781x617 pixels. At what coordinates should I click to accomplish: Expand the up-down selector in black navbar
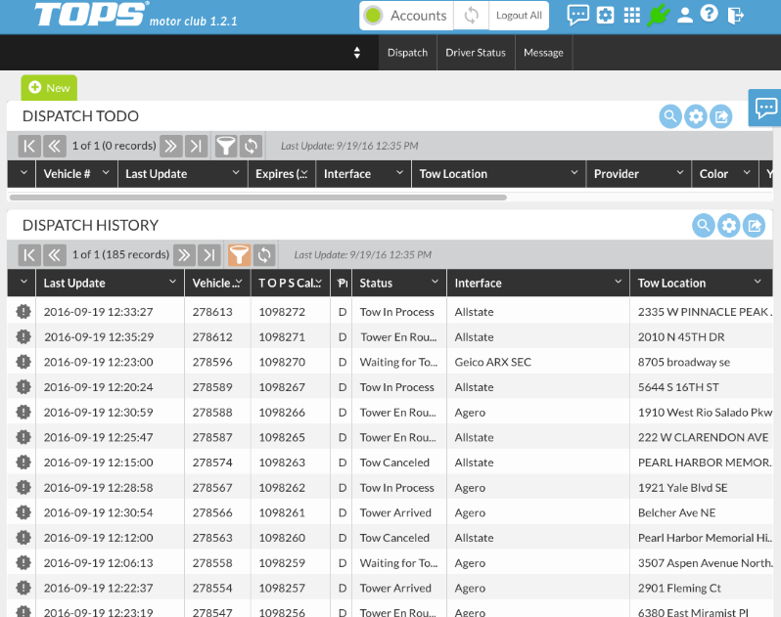[x=356, y=53]
